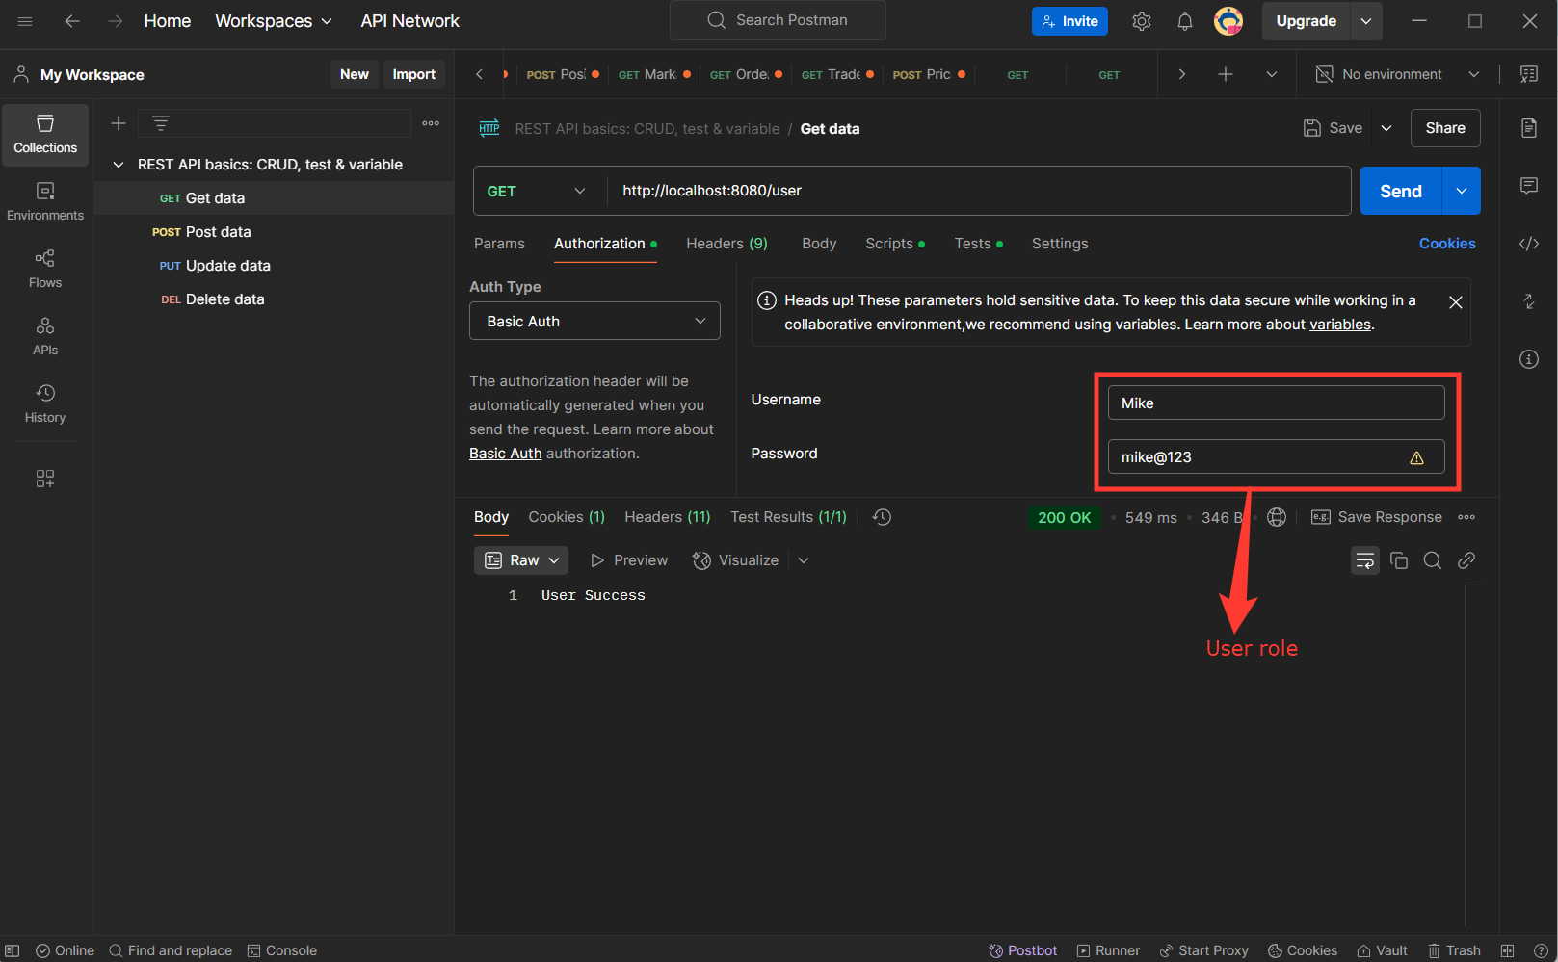Collapse the REST API basics collection
Image resolution: width=1558 pixels, height=962 pixels.
(x=119, y=165)
